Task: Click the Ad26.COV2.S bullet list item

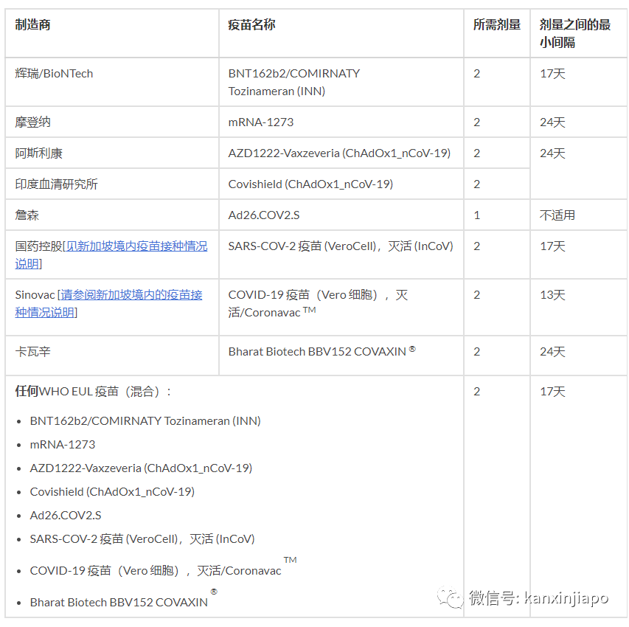Action: (66, 516)
